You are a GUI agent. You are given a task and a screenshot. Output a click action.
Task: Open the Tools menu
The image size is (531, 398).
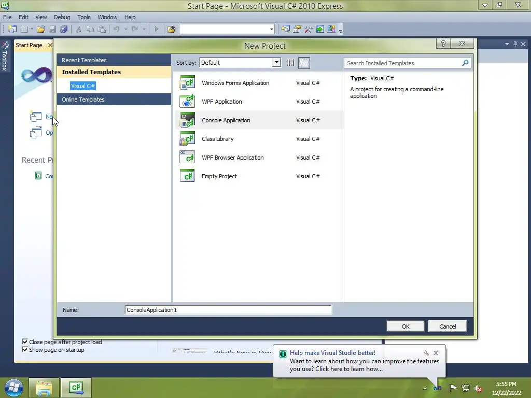(x=83, y=17)
